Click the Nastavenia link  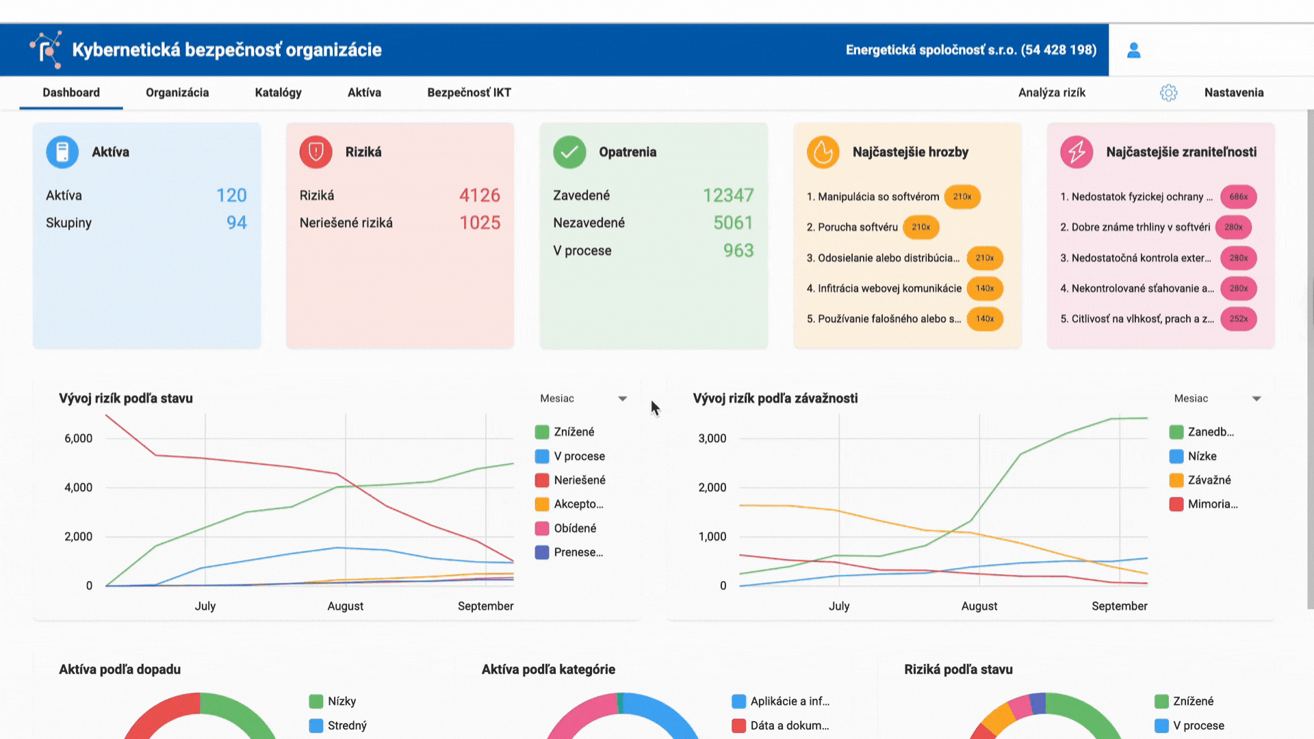pyautogui.click(x=1233, y=92)
